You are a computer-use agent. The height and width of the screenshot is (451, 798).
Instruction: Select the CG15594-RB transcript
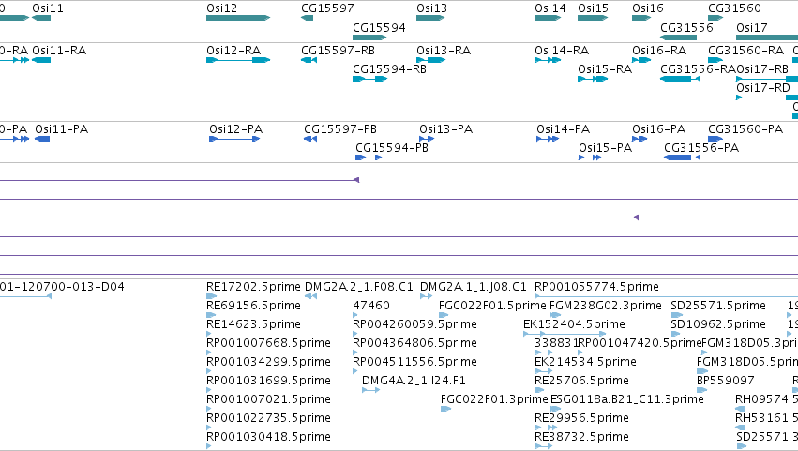pyautogui.click(x=370, y=79)
